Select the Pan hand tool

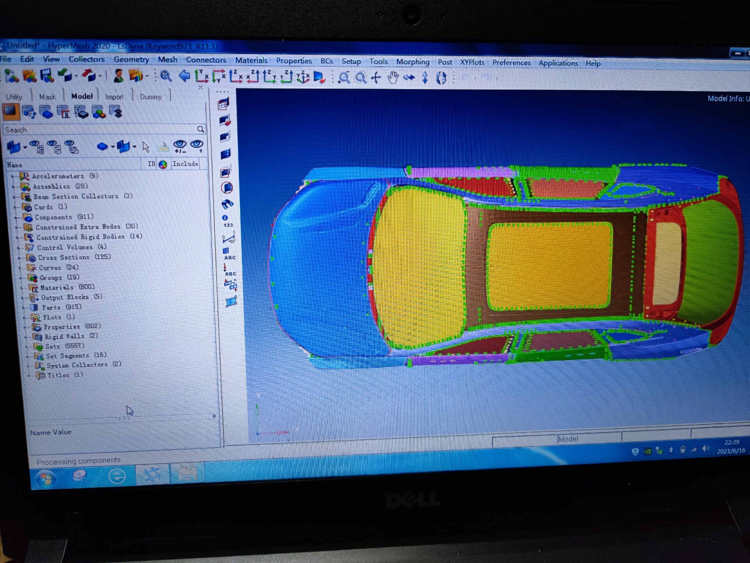tap(393, 78)
